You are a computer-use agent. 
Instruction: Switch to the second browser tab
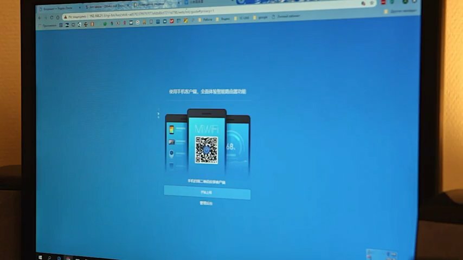click(106, 6)
